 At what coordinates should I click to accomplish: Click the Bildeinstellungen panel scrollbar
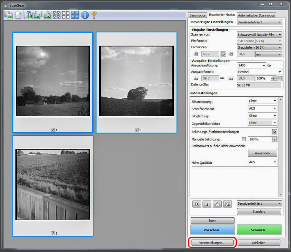point(281,146)
